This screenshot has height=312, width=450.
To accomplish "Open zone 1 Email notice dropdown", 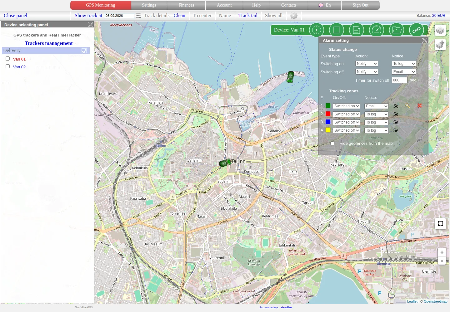I will (376, 106).
